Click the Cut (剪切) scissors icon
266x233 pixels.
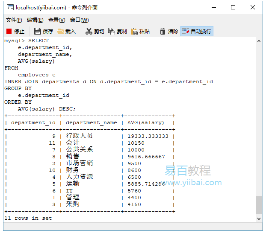pyautogui.click(x=89, y=31)
